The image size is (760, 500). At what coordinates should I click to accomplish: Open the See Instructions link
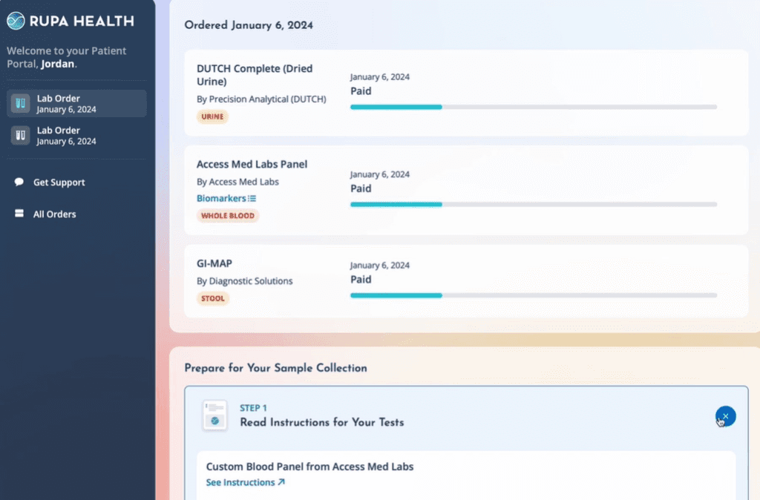coord(241,482)
